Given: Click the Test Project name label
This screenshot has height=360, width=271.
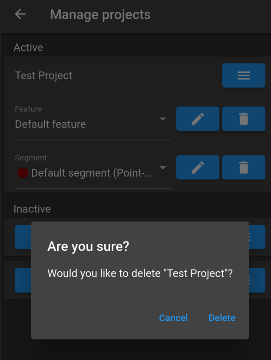Looking at the screenshot, I should point(43,76).
